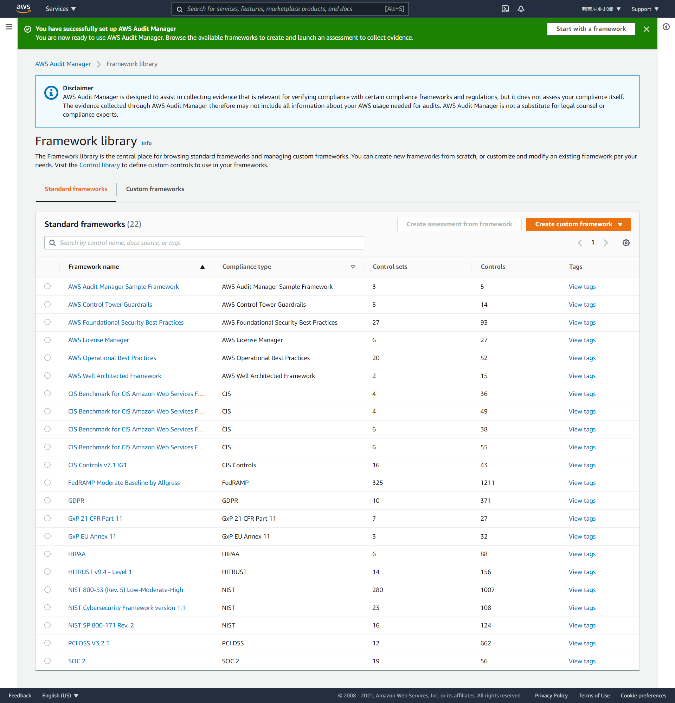Open the notifications bell

coord(521,9)
